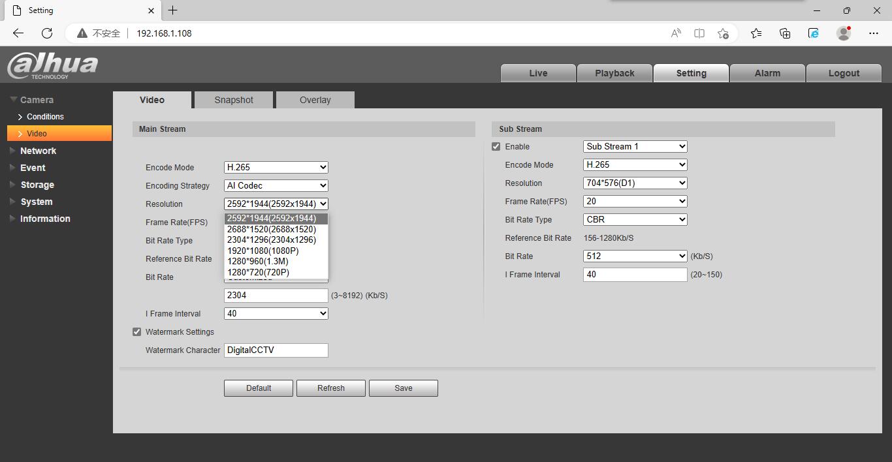Open the Encode Mode H.265 dropdown
Image resolution: width=892 pixels, height=462 pixels.
pos(276,168)
